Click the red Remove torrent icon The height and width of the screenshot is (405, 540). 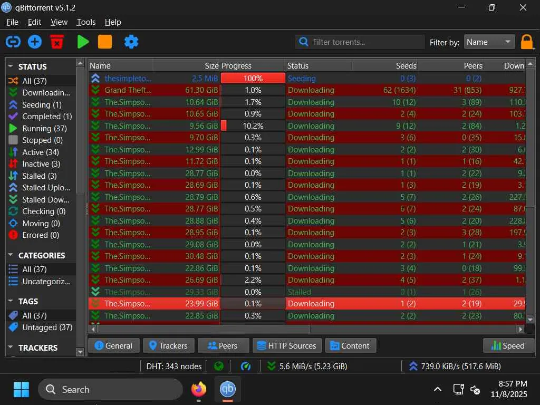pyautogui.click(x=57, y=42)
